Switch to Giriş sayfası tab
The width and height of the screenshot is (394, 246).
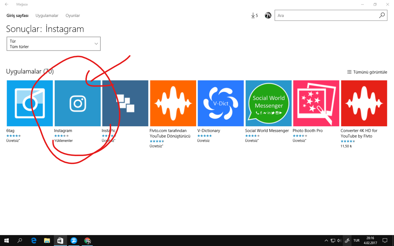point(17,15)
